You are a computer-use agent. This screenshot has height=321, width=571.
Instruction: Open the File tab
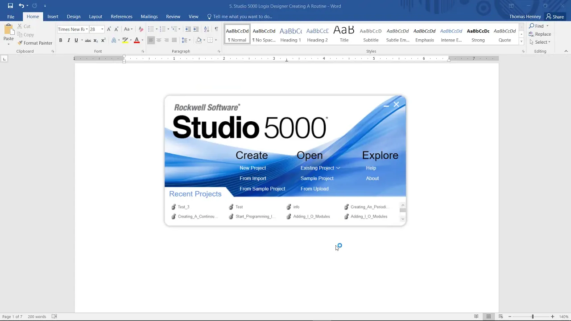(11, 17)
